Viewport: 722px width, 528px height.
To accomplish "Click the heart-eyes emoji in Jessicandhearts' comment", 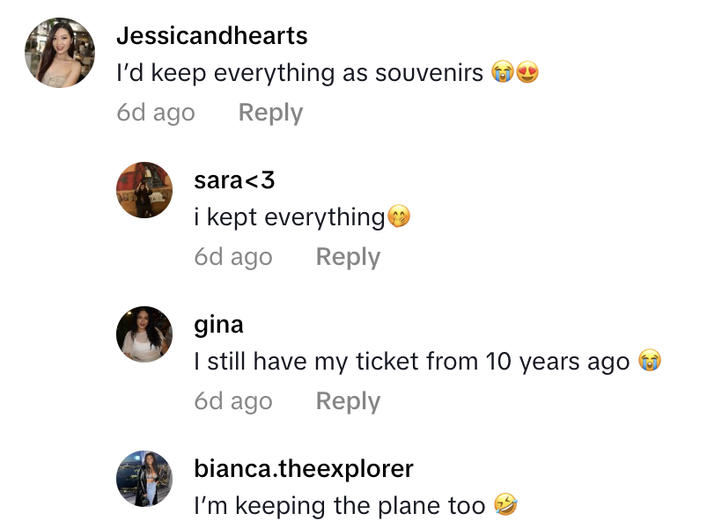I will [527, 74].
